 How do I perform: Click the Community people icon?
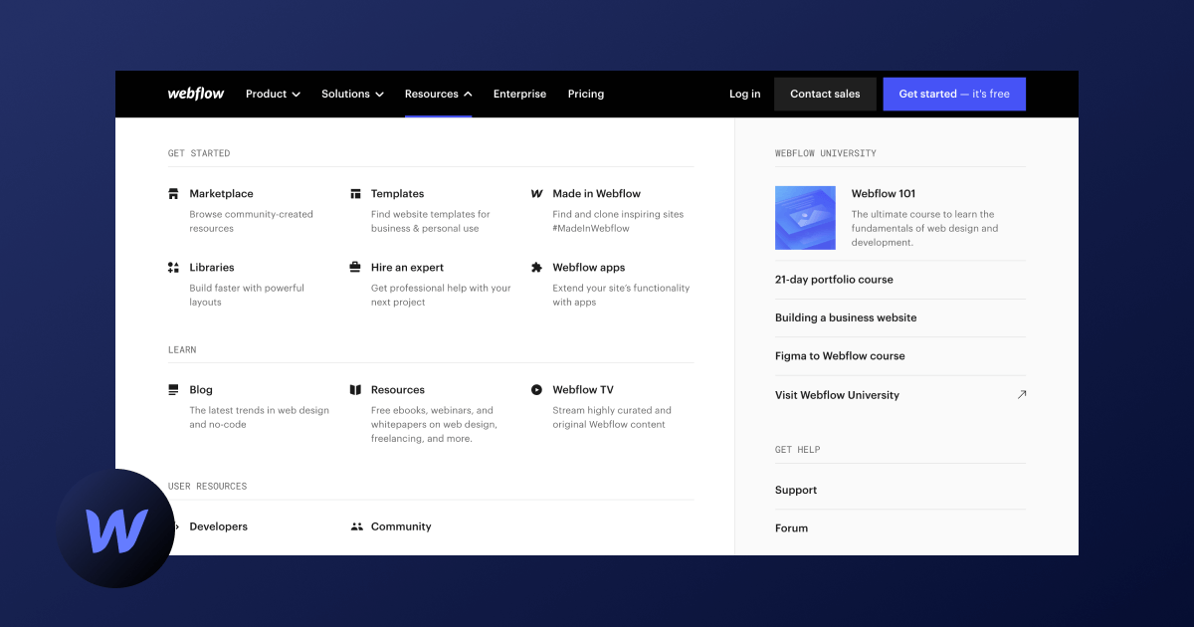(x=356, y=526)
